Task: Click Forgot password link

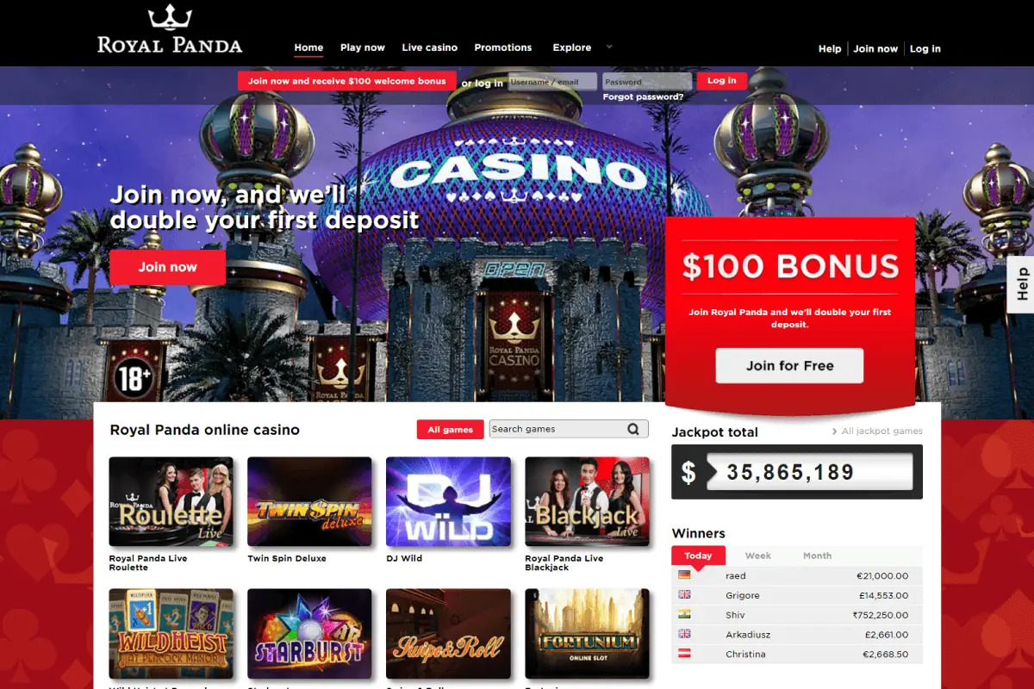Action: point(644,97)
